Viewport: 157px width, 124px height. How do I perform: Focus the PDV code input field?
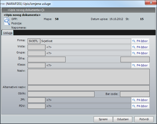click(x=36, y=106)
